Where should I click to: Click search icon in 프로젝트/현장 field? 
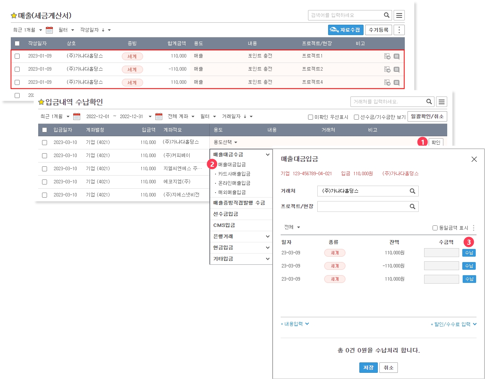(412, 206)
